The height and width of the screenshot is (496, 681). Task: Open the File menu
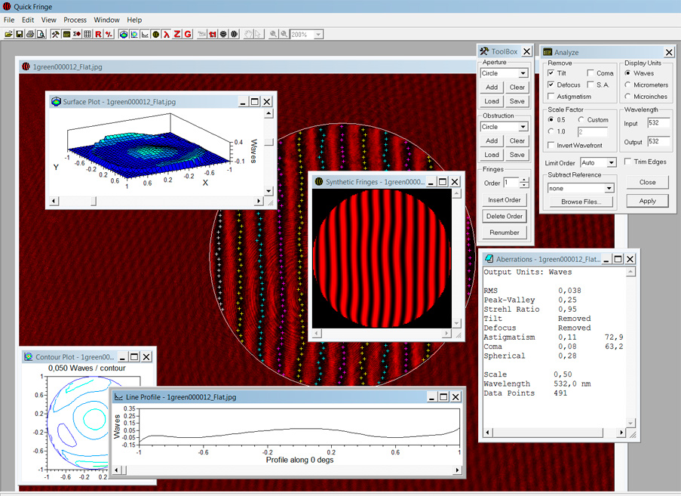coord(9,20)
